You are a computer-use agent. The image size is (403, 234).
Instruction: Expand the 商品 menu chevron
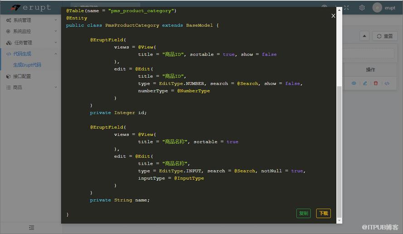[56, 87]
